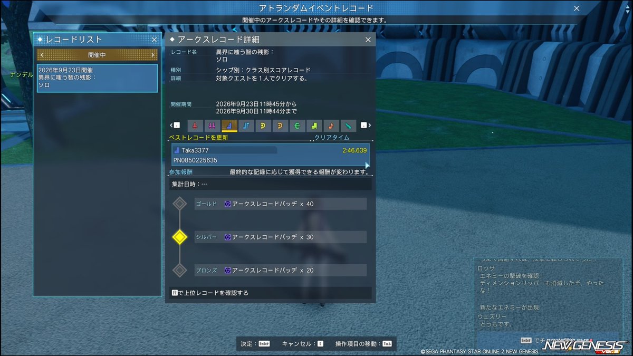
Task: Select the green Braver class icon
Action: click(296, 126)
